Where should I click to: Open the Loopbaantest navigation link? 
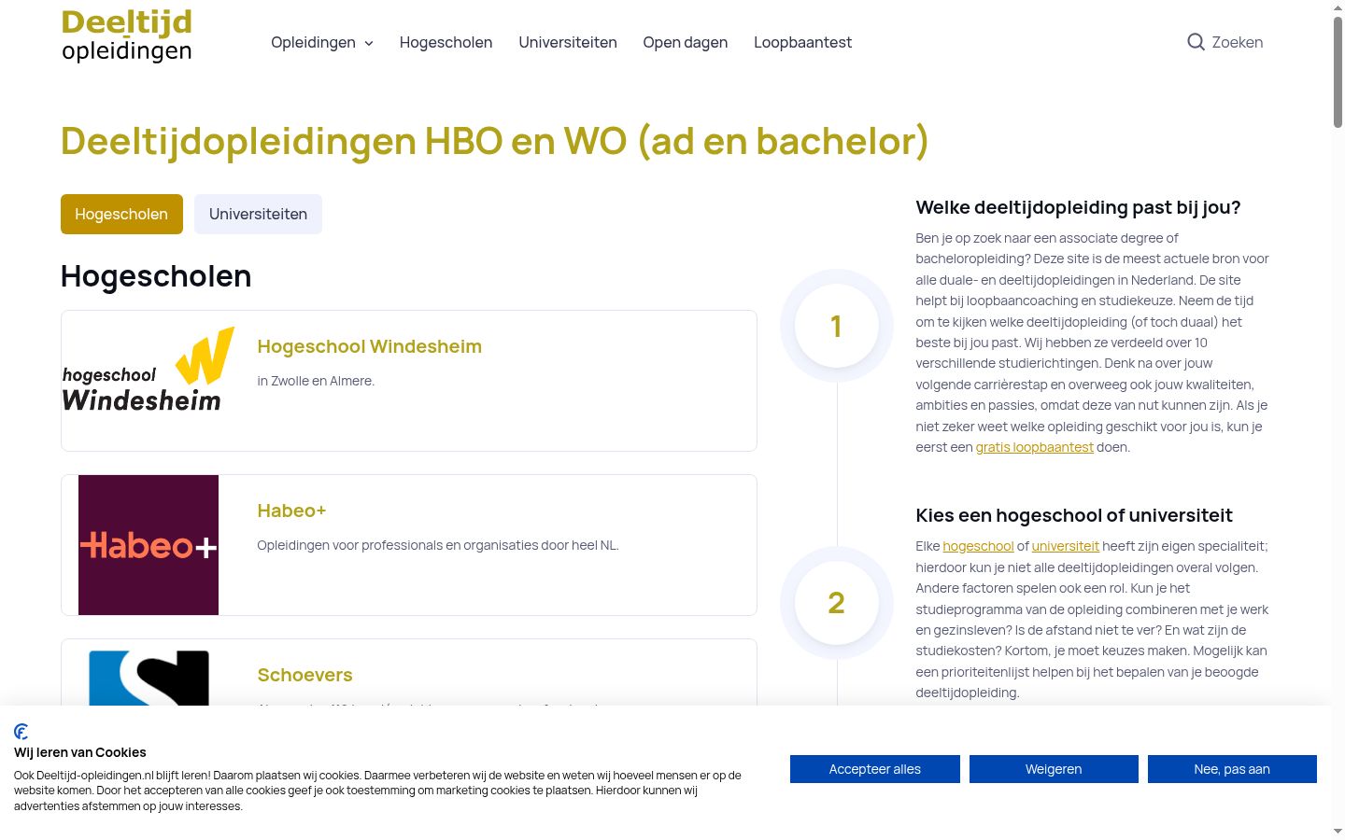(803, 42)
